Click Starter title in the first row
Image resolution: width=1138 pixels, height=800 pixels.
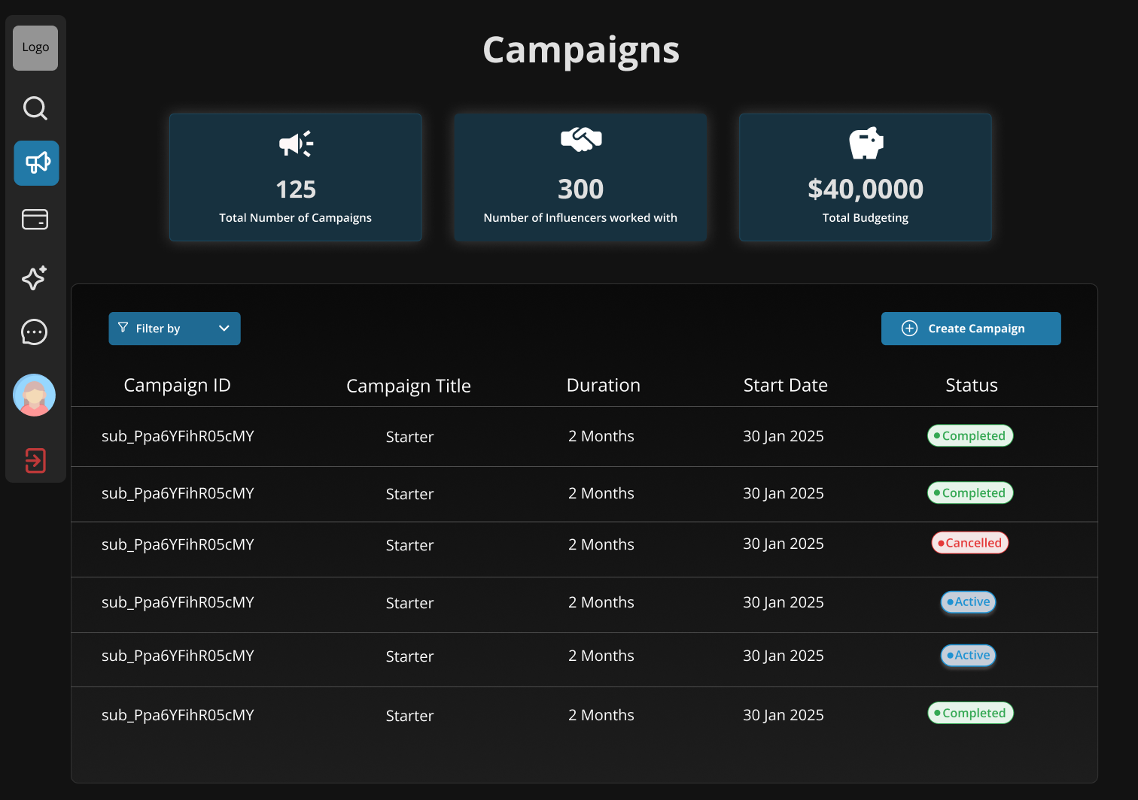point(410,437)
